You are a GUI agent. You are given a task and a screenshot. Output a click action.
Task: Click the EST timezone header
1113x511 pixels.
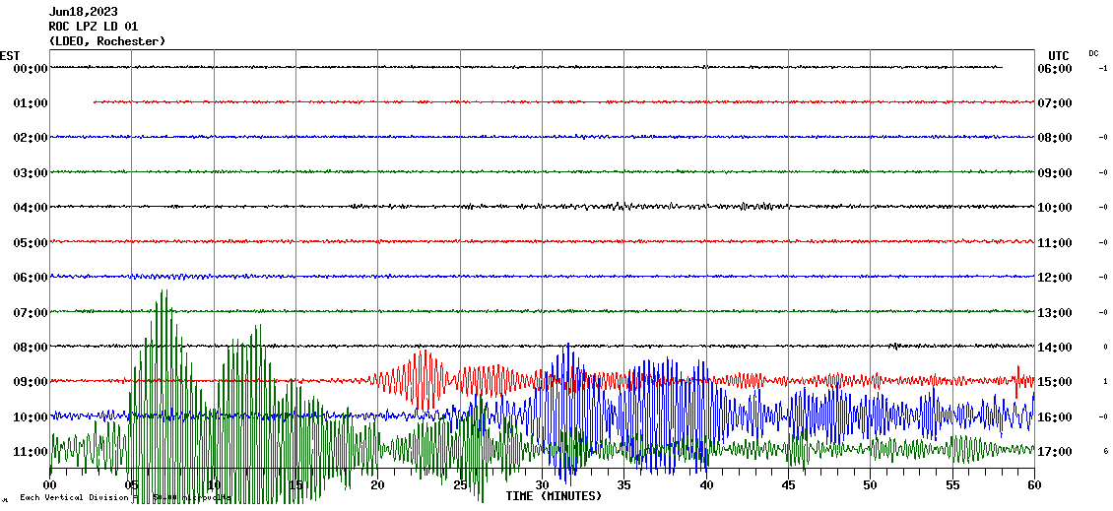(x=10, y=55)
